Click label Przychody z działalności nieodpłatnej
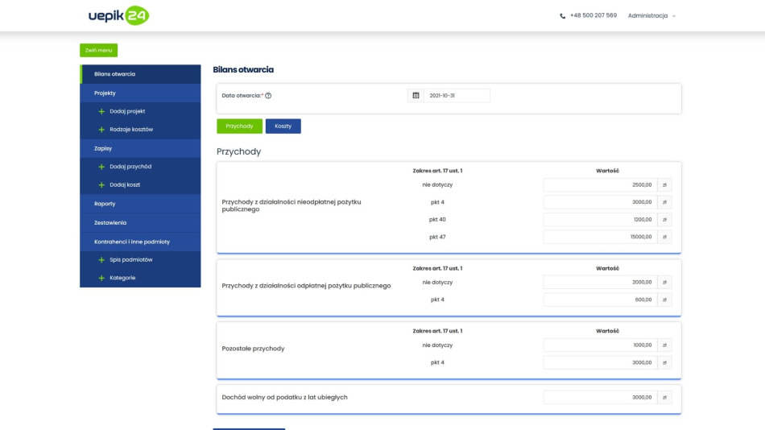Image resolution: width=765 pixels, height=430 pixels. click(292, 205)
